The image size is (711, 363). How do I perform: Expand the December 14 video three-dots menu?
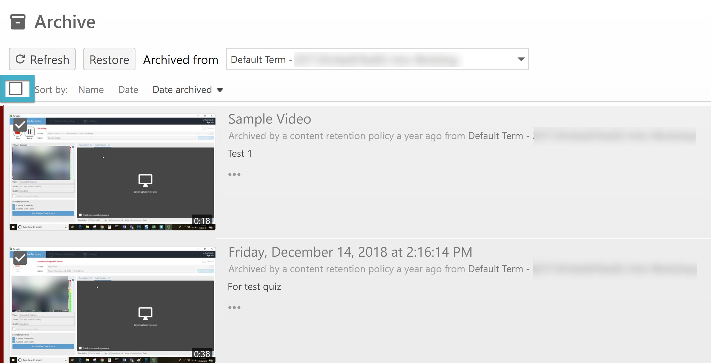click(x=234, y=307)
